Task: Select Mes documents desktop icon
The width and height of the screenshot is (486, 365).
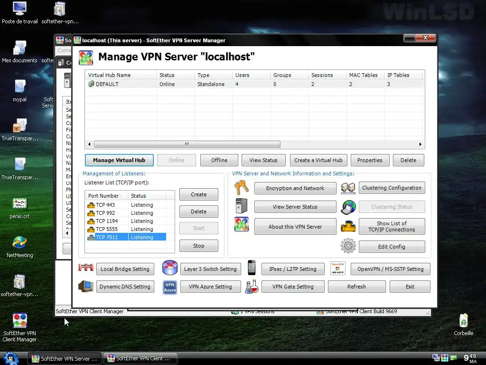Action: (x=19, y=52)
